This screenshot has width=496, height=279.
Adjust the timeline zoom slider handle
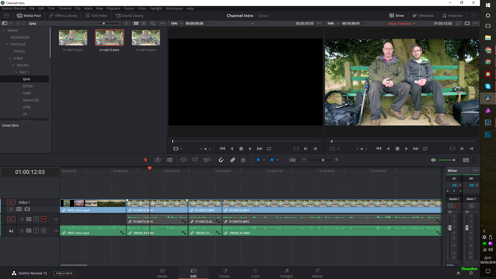[323, 160]
